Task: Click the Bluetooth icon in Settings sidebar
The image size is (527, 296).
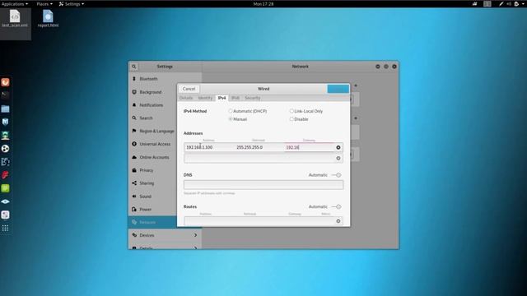Action: pos(134,79)
